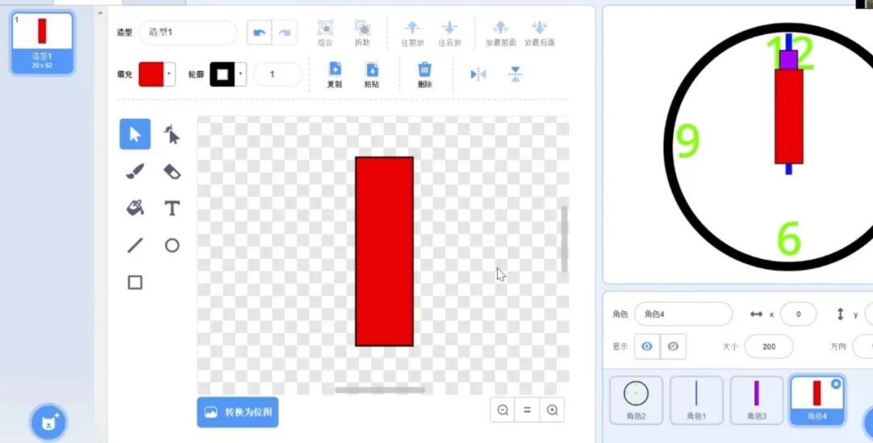The width and height of the screenshot is (873, 443).
Task: Zoom out of the costume canvas
Action: [x=503, y=410]
